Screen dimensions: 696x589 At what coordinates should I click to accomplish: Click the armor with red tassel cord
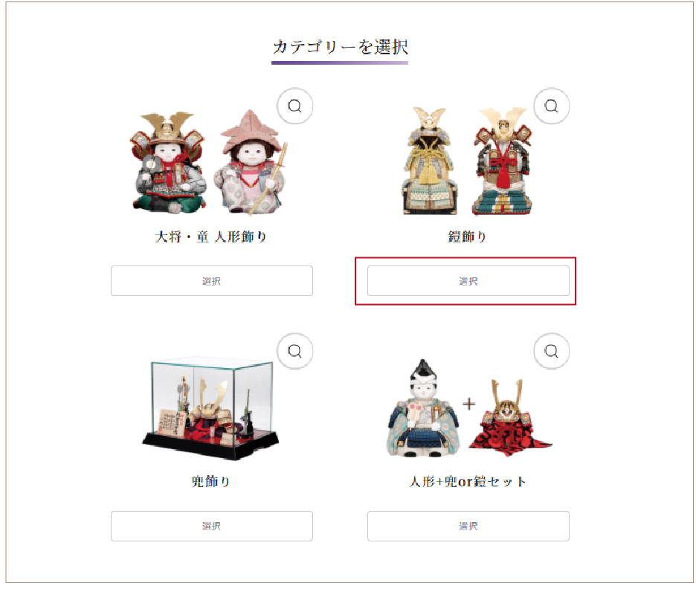tap(503, 161)
